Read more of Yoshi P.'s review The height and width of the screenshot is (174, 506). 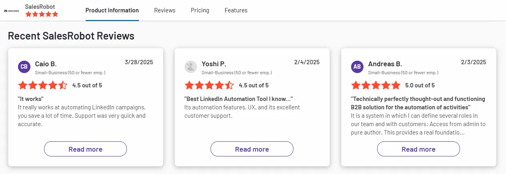[252, 149]
